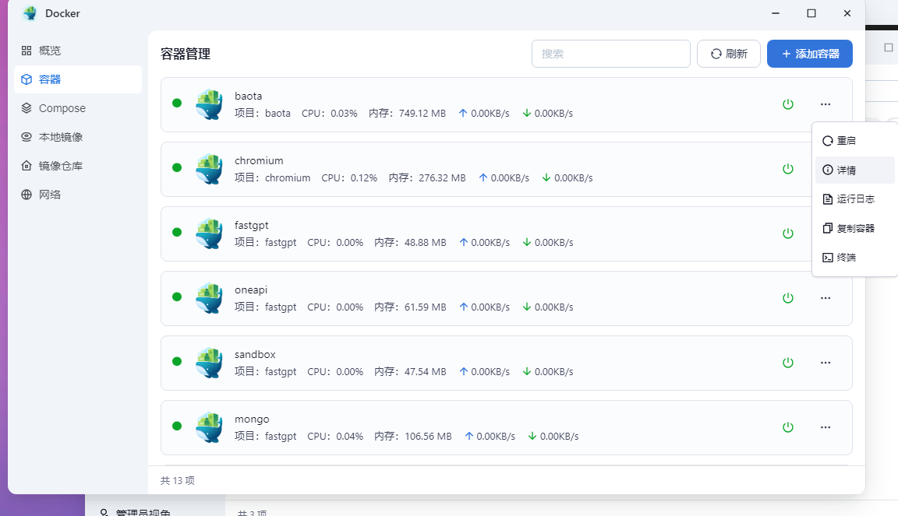Click the baota container whale icon
This screenshot has width=898, height=516.
pyautogui.click(x=209, y=104)
